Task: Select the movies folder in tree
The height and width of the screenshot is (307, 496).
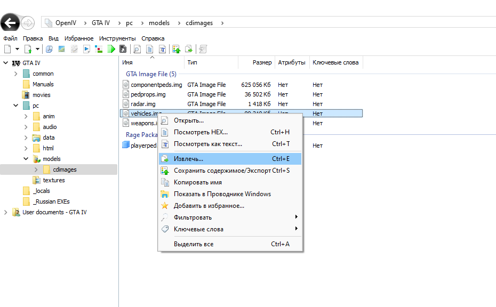Action: pyautogui.click(x=41, y=95)
